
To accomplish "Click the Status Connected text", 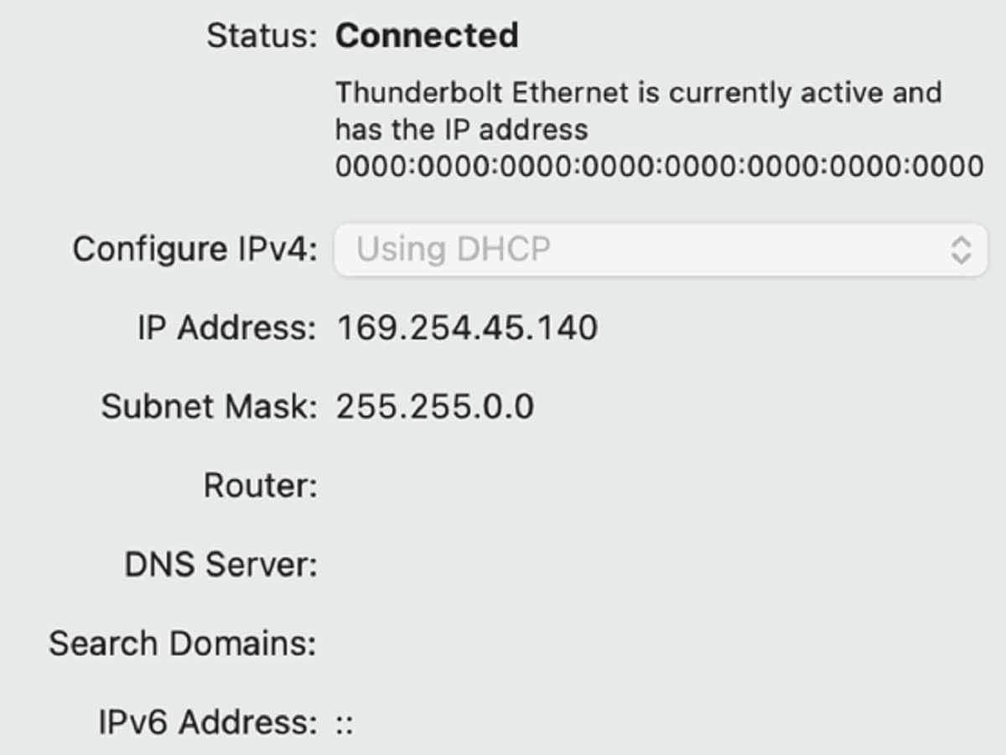I will coord(426,35).
